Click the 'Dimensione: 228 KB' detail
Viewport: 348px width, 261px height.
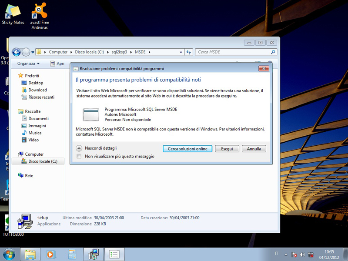[88, 224]
